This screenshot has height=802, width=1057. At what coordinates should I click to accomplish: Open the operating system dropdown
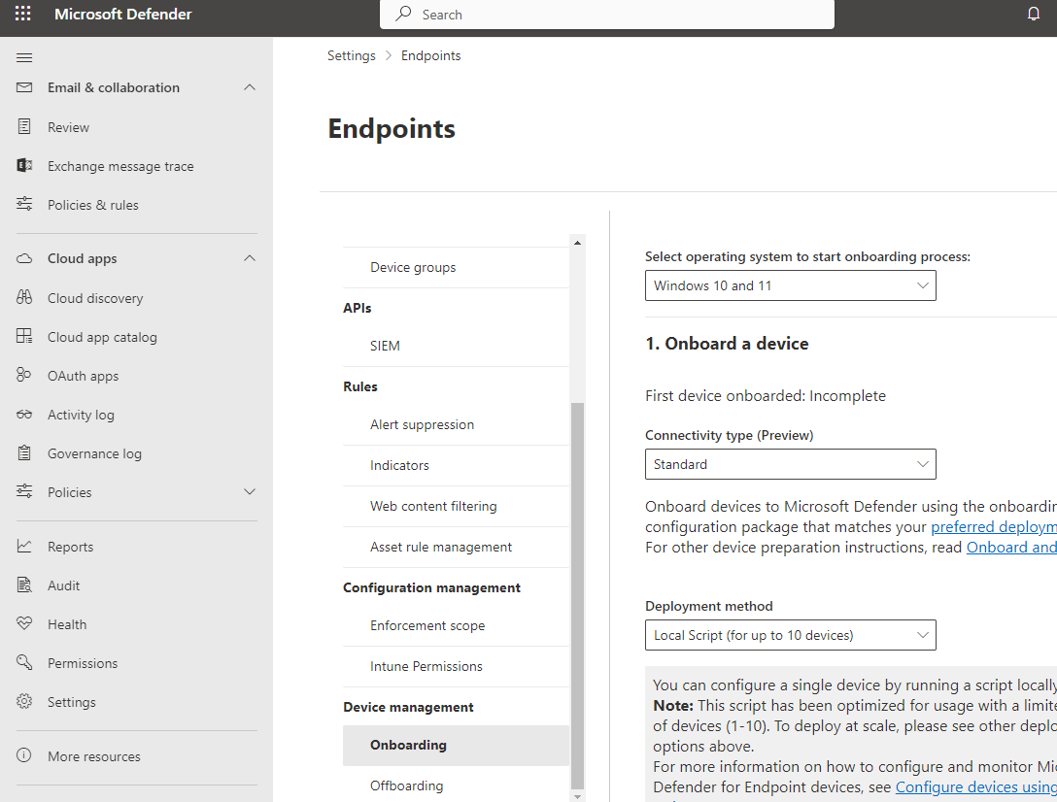pos(790,285)
